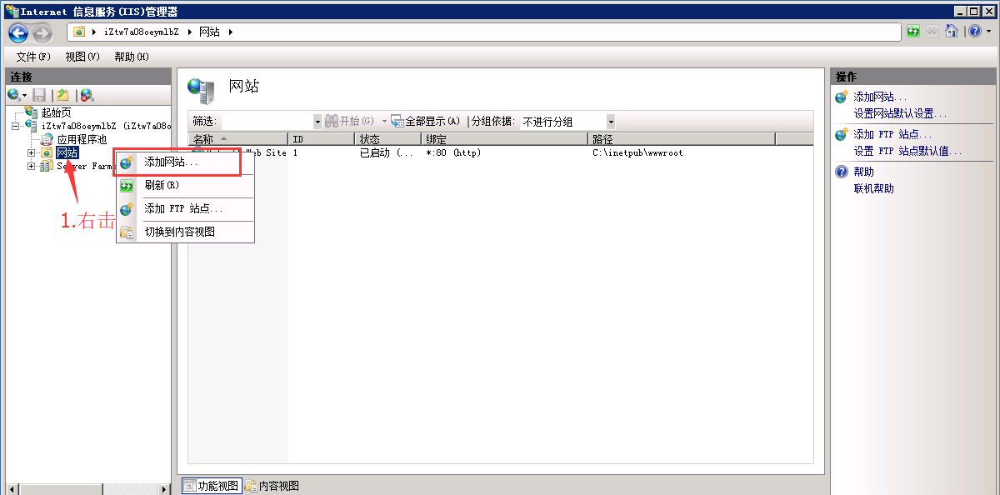Image resolution: width=1000 pixels, height=495 pixels.
Task: Click the back navigation arrow button
Action: tap(18, 32)
